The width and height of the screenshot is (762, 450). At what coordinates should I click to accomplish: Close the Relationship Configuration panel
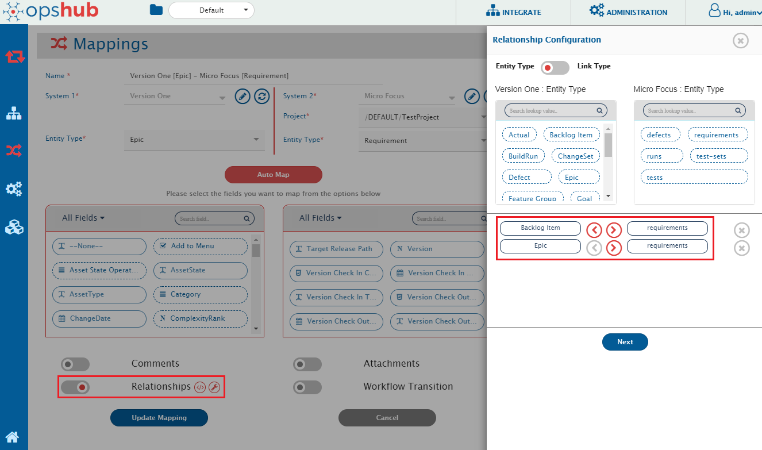[740, 40]
